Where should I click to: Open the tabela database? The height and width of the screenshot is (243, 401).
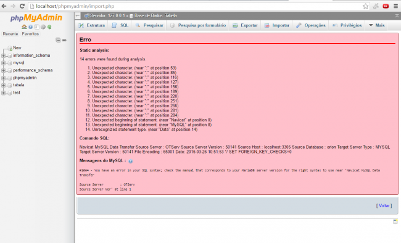click(19, 85)
